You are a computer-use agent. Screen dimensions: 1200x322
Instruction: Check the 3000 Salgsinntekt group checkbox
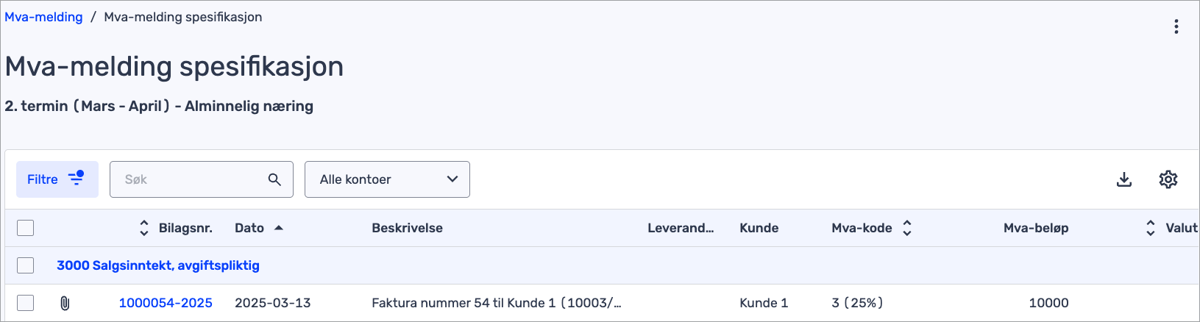pyautogui.click(x=26, y=265)
